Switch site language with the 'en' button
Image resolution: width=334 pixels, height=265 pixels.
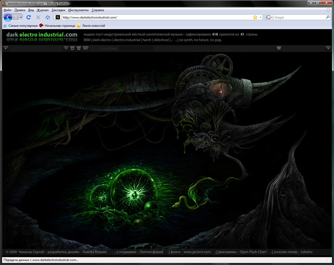[x=85, y=48]
